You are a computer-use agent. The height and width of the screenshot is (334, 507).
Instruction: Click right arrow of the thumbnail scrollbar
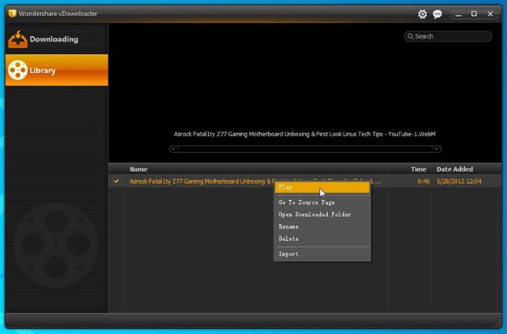pos(437,149)
